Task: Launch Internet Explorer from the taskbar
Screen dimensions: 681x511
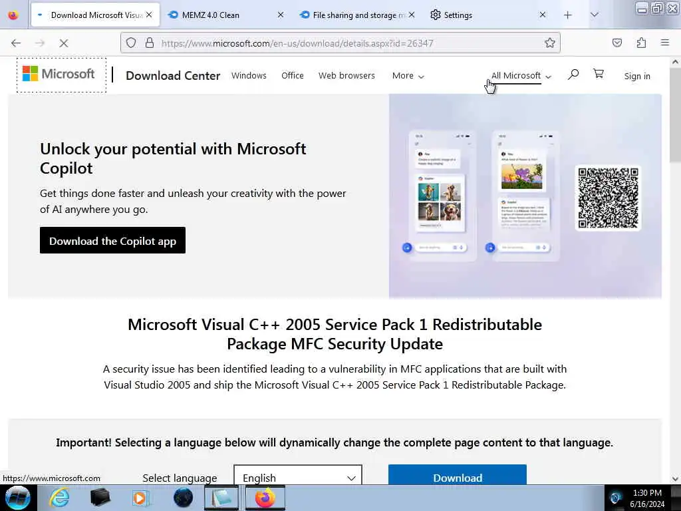Action: tap(59, 498)
